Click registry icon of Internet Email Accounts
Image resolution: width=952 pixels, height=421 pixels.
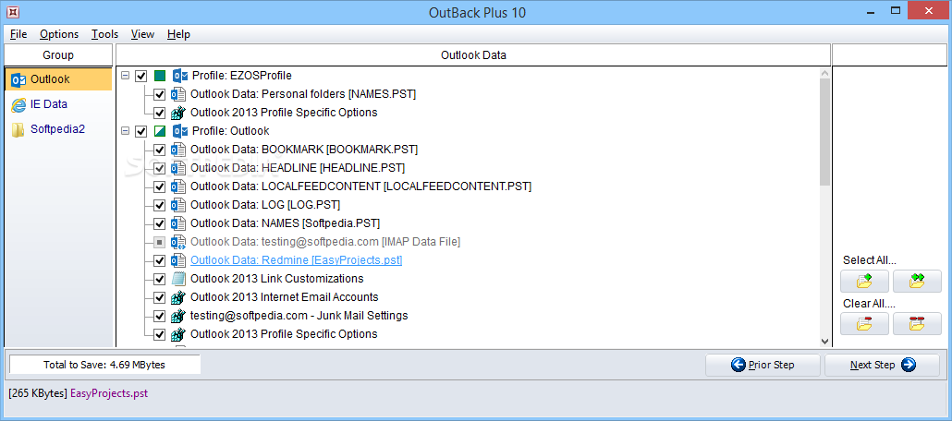tap(177, 297)
